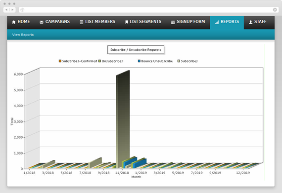The width and height of the screenshot is (282, 193).
Task: Click the 12/2019 month label
Action: point(243,173)
